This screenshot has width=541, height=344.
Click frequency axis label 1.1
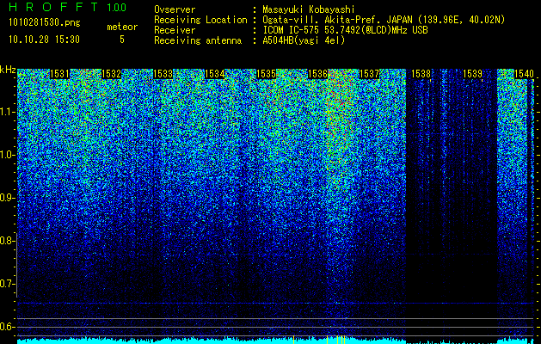pyautogui.click(x=7, y=112)
